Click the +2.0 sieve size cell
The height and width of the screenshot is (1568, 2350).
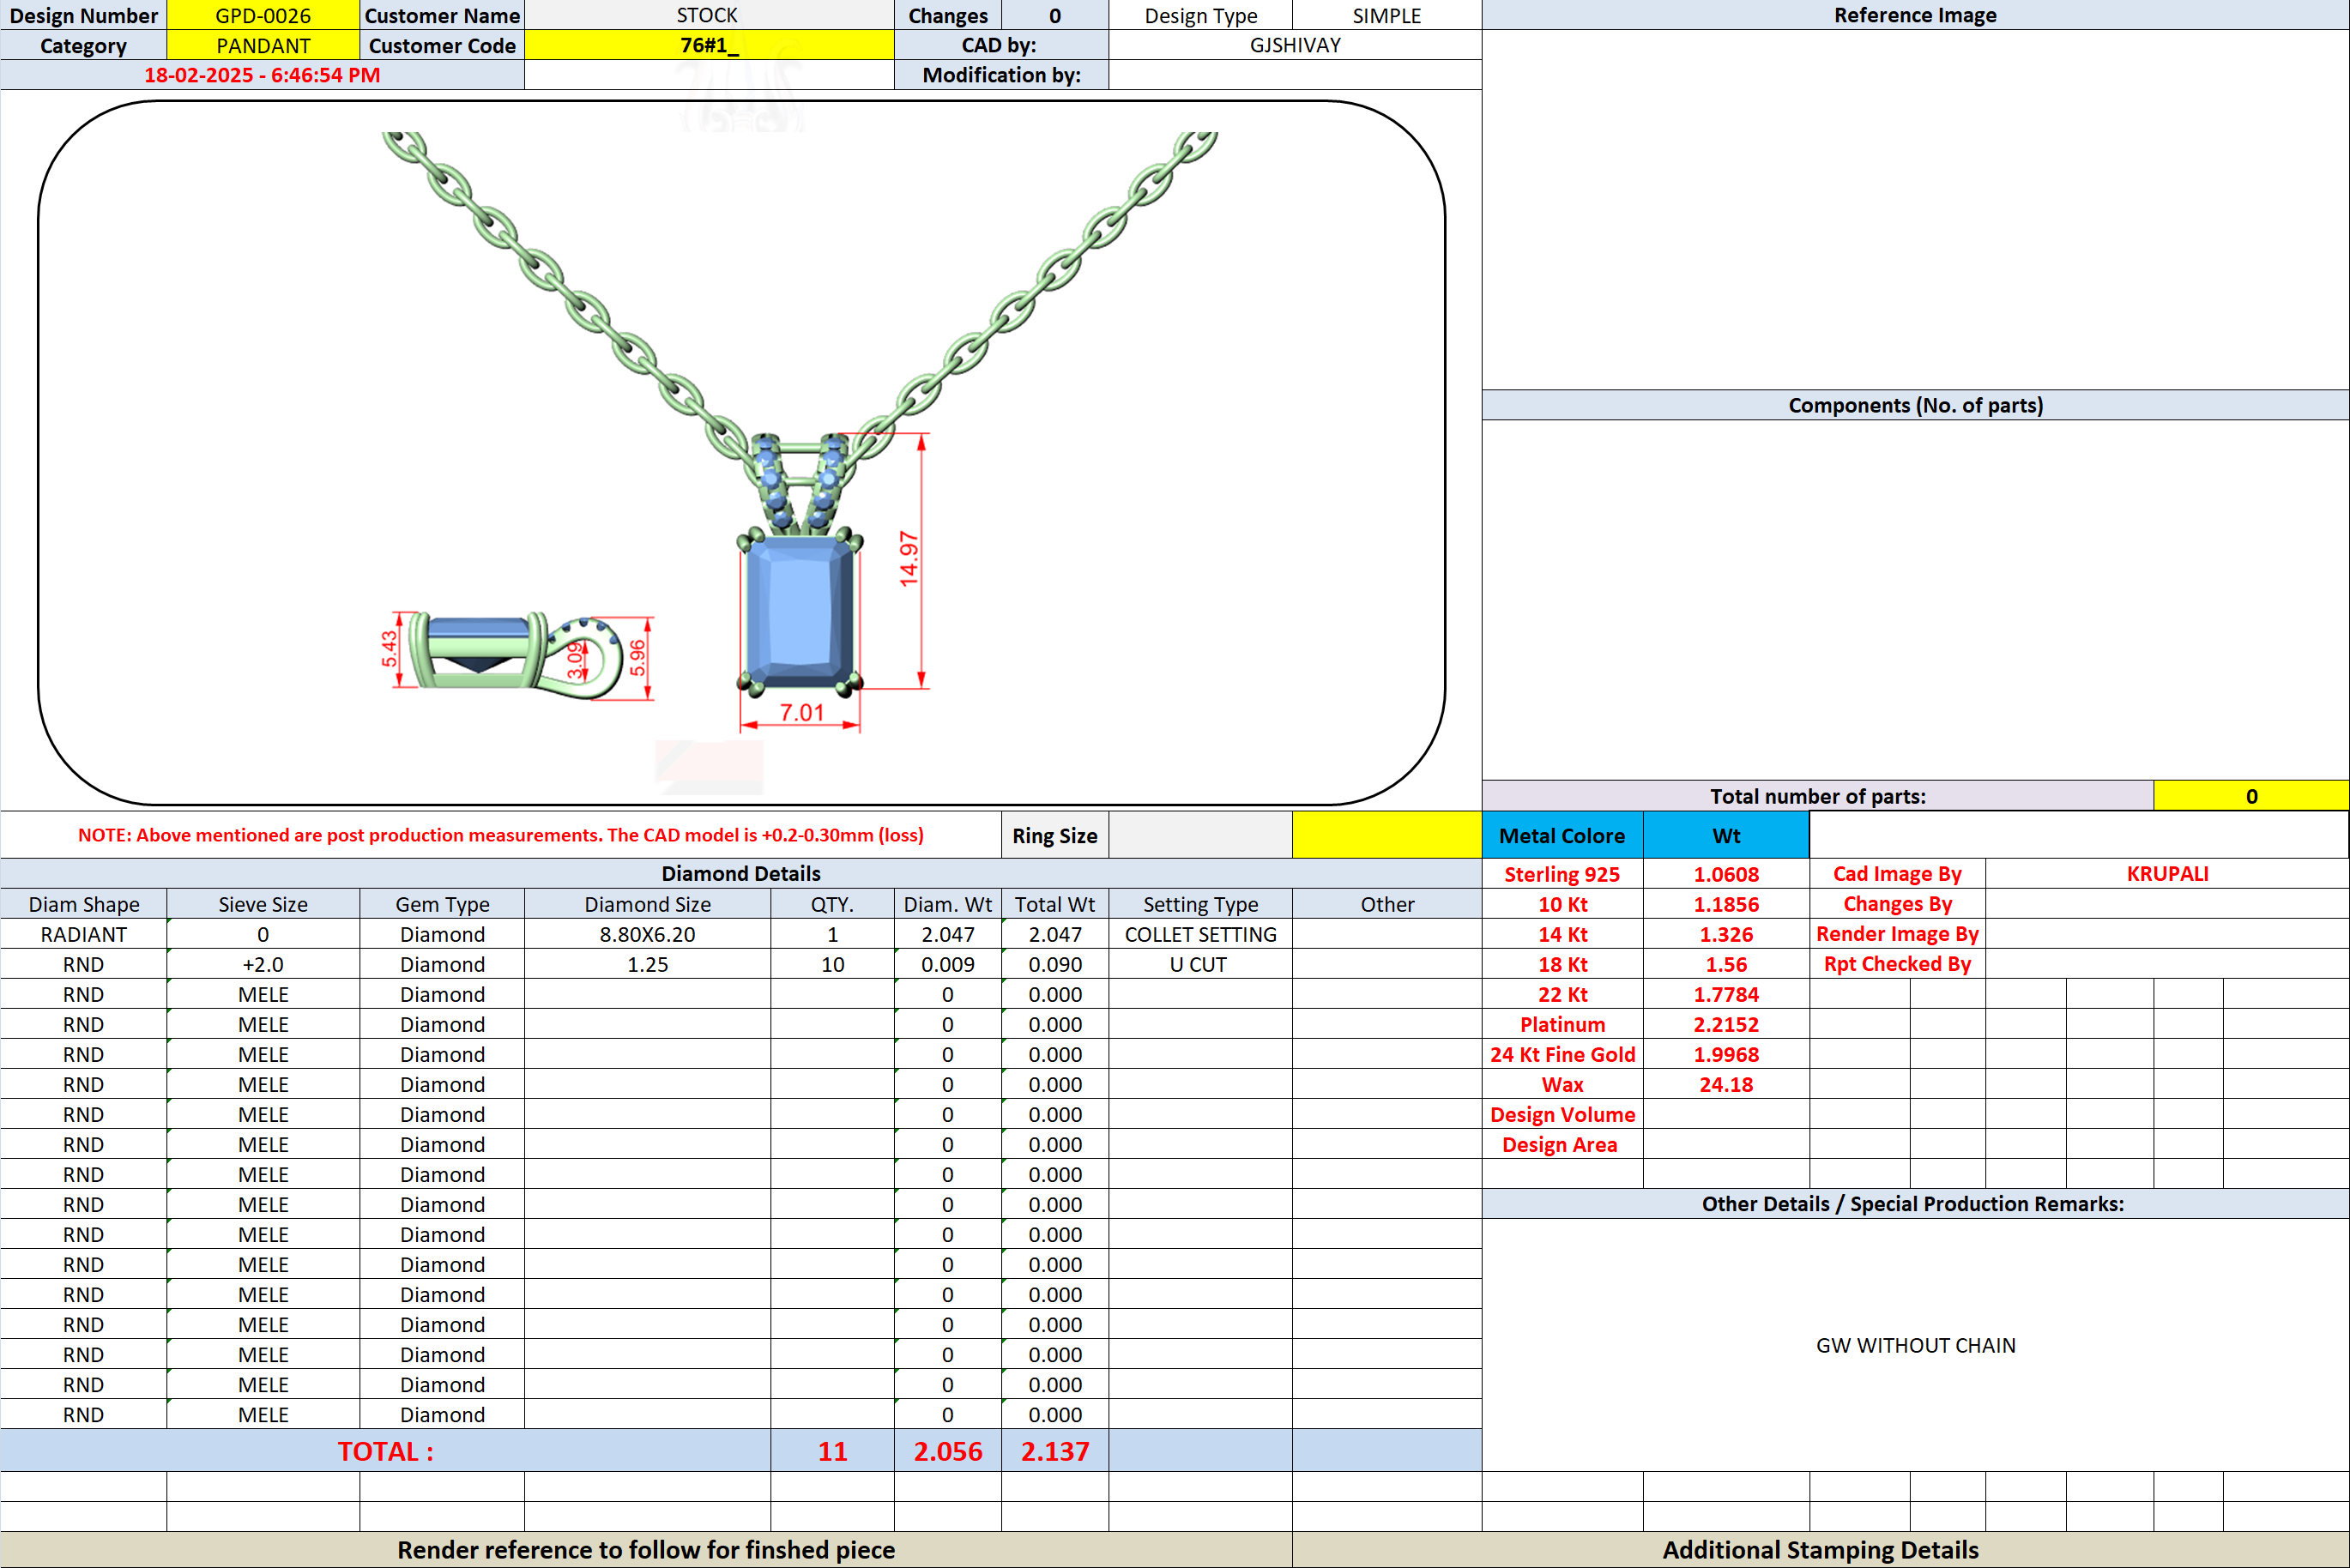[x=263, y=964]
